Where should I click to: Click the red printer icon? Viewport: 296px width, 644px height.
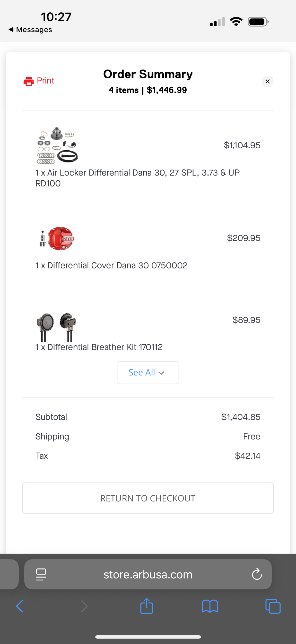[x=29, y=81]
